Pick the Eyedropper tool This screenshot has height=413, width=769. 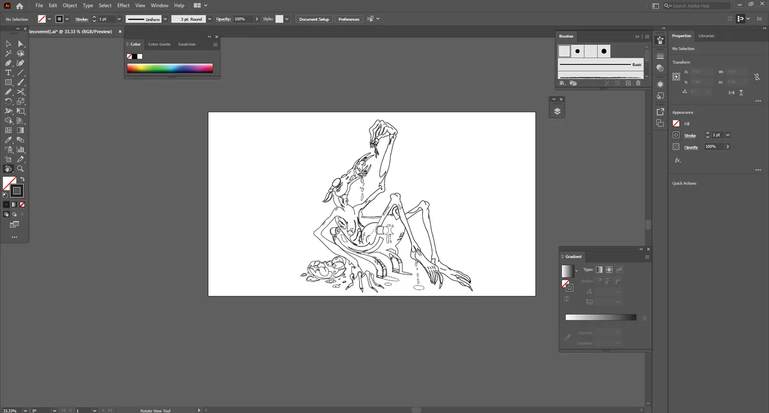(x=8, y=140)
